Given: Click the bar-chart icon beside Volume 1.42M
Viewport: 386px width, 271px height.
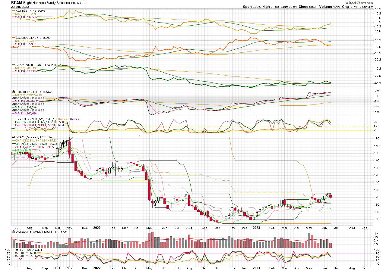Looking at the screenshot, I should (x=13, y=232).
